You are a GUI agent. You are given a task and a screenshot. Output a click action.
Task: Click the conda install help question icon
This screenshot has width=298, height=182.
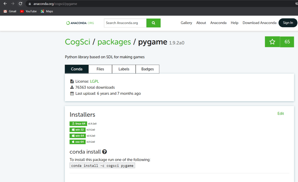pos(104,152)
